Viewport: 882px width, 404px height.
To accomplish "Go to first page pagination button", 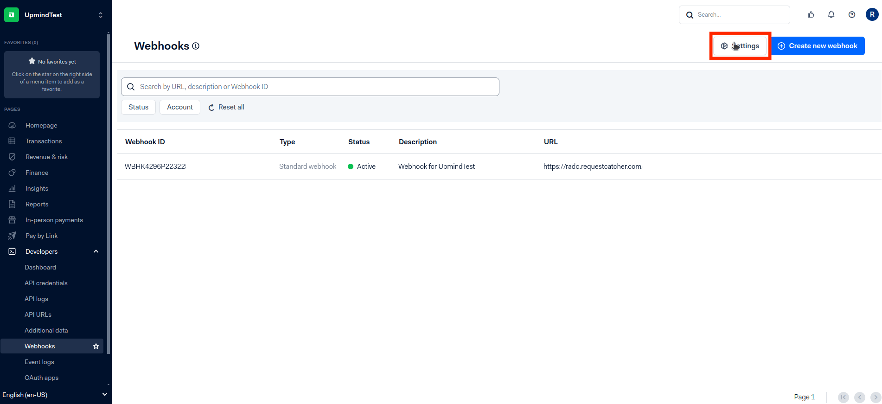I will pyautogui.click(x=844, y=397).
